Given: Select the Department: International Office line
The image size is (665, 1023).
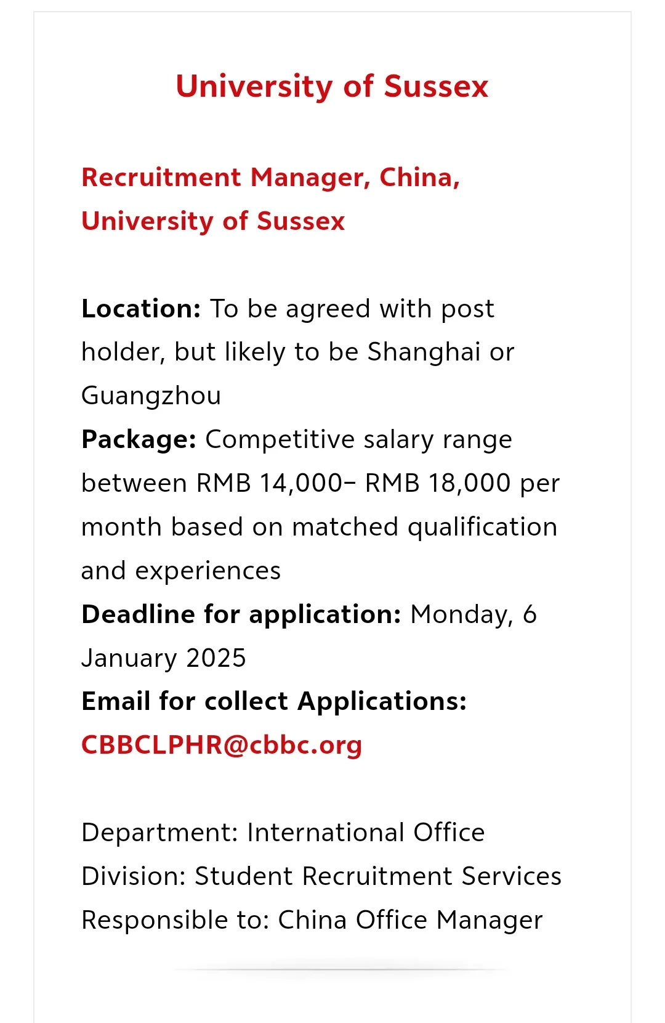Looking at the screenshot, I should [283, 833].
